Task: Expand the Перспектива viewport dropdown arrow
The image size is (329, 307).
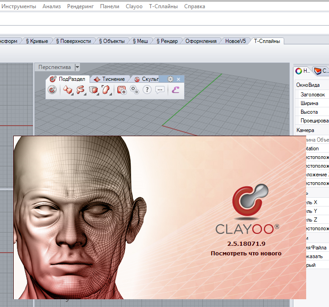Action: 77,67
